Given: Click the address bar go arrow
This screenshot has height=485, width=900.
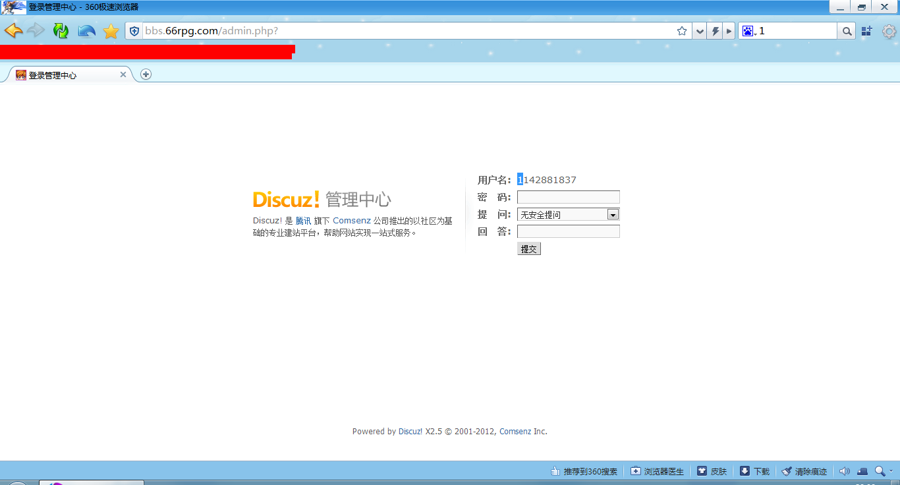Looking at the screenshot, I should (729, 31).
